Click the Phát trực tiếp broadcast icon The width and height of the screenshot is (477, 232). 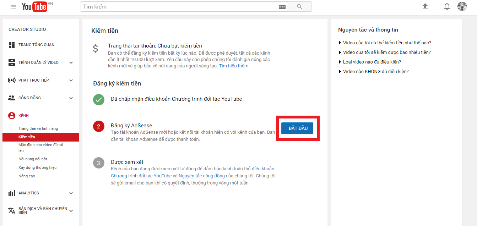click(x=12, y=80)
